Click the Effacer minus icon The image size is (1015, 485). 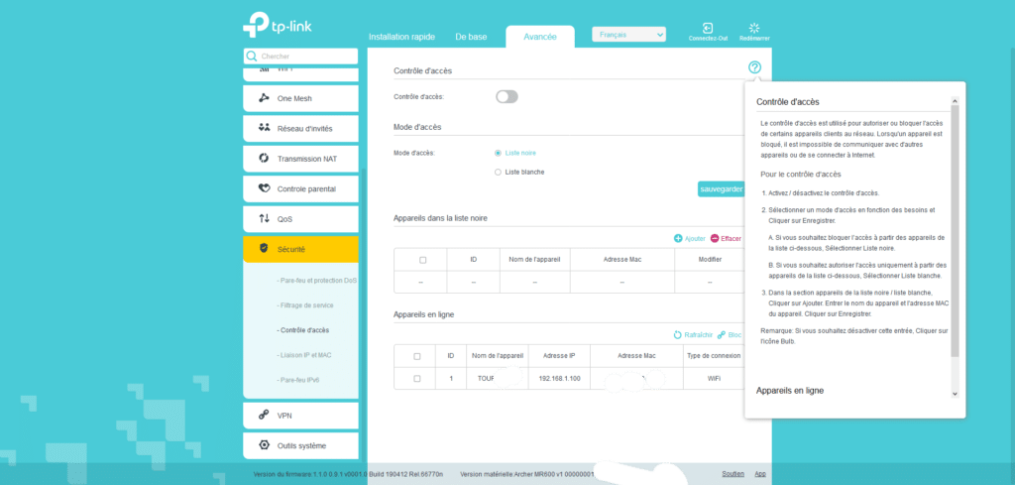(715, 238)
